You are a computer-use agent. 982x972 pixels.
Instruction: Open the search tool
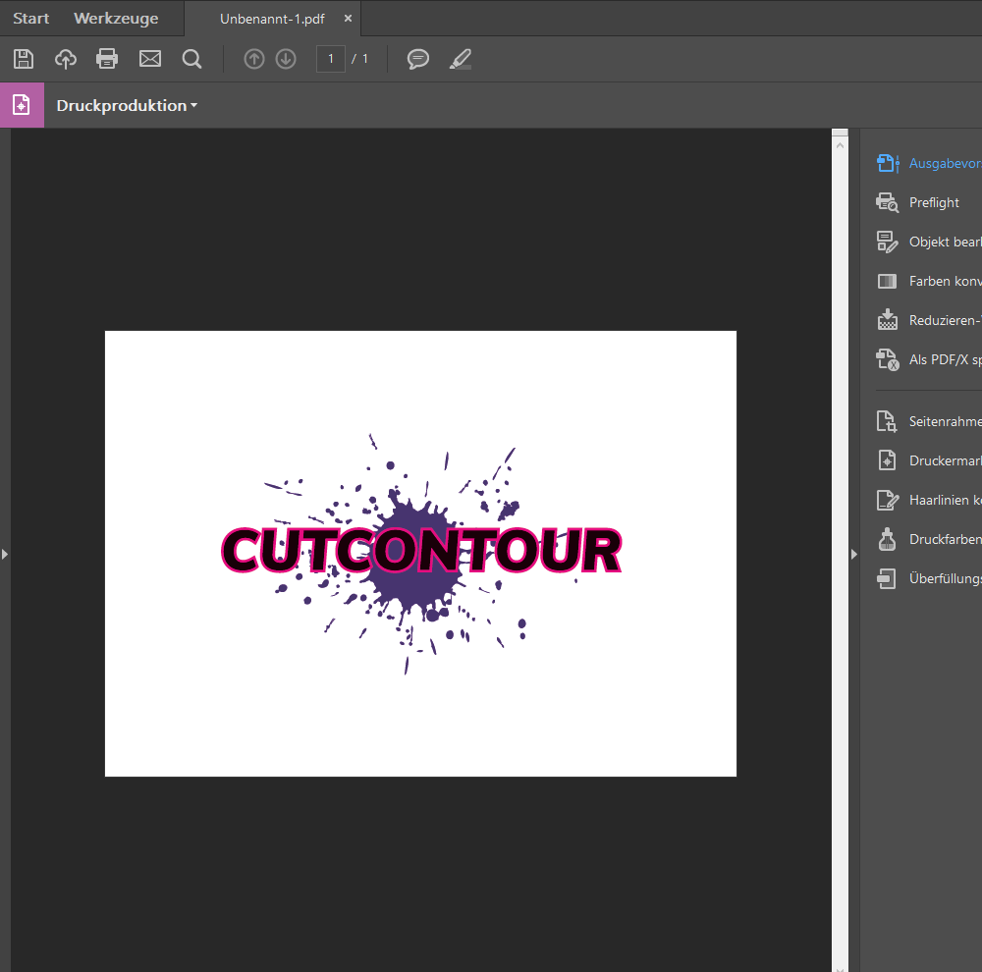coord(191,59)
